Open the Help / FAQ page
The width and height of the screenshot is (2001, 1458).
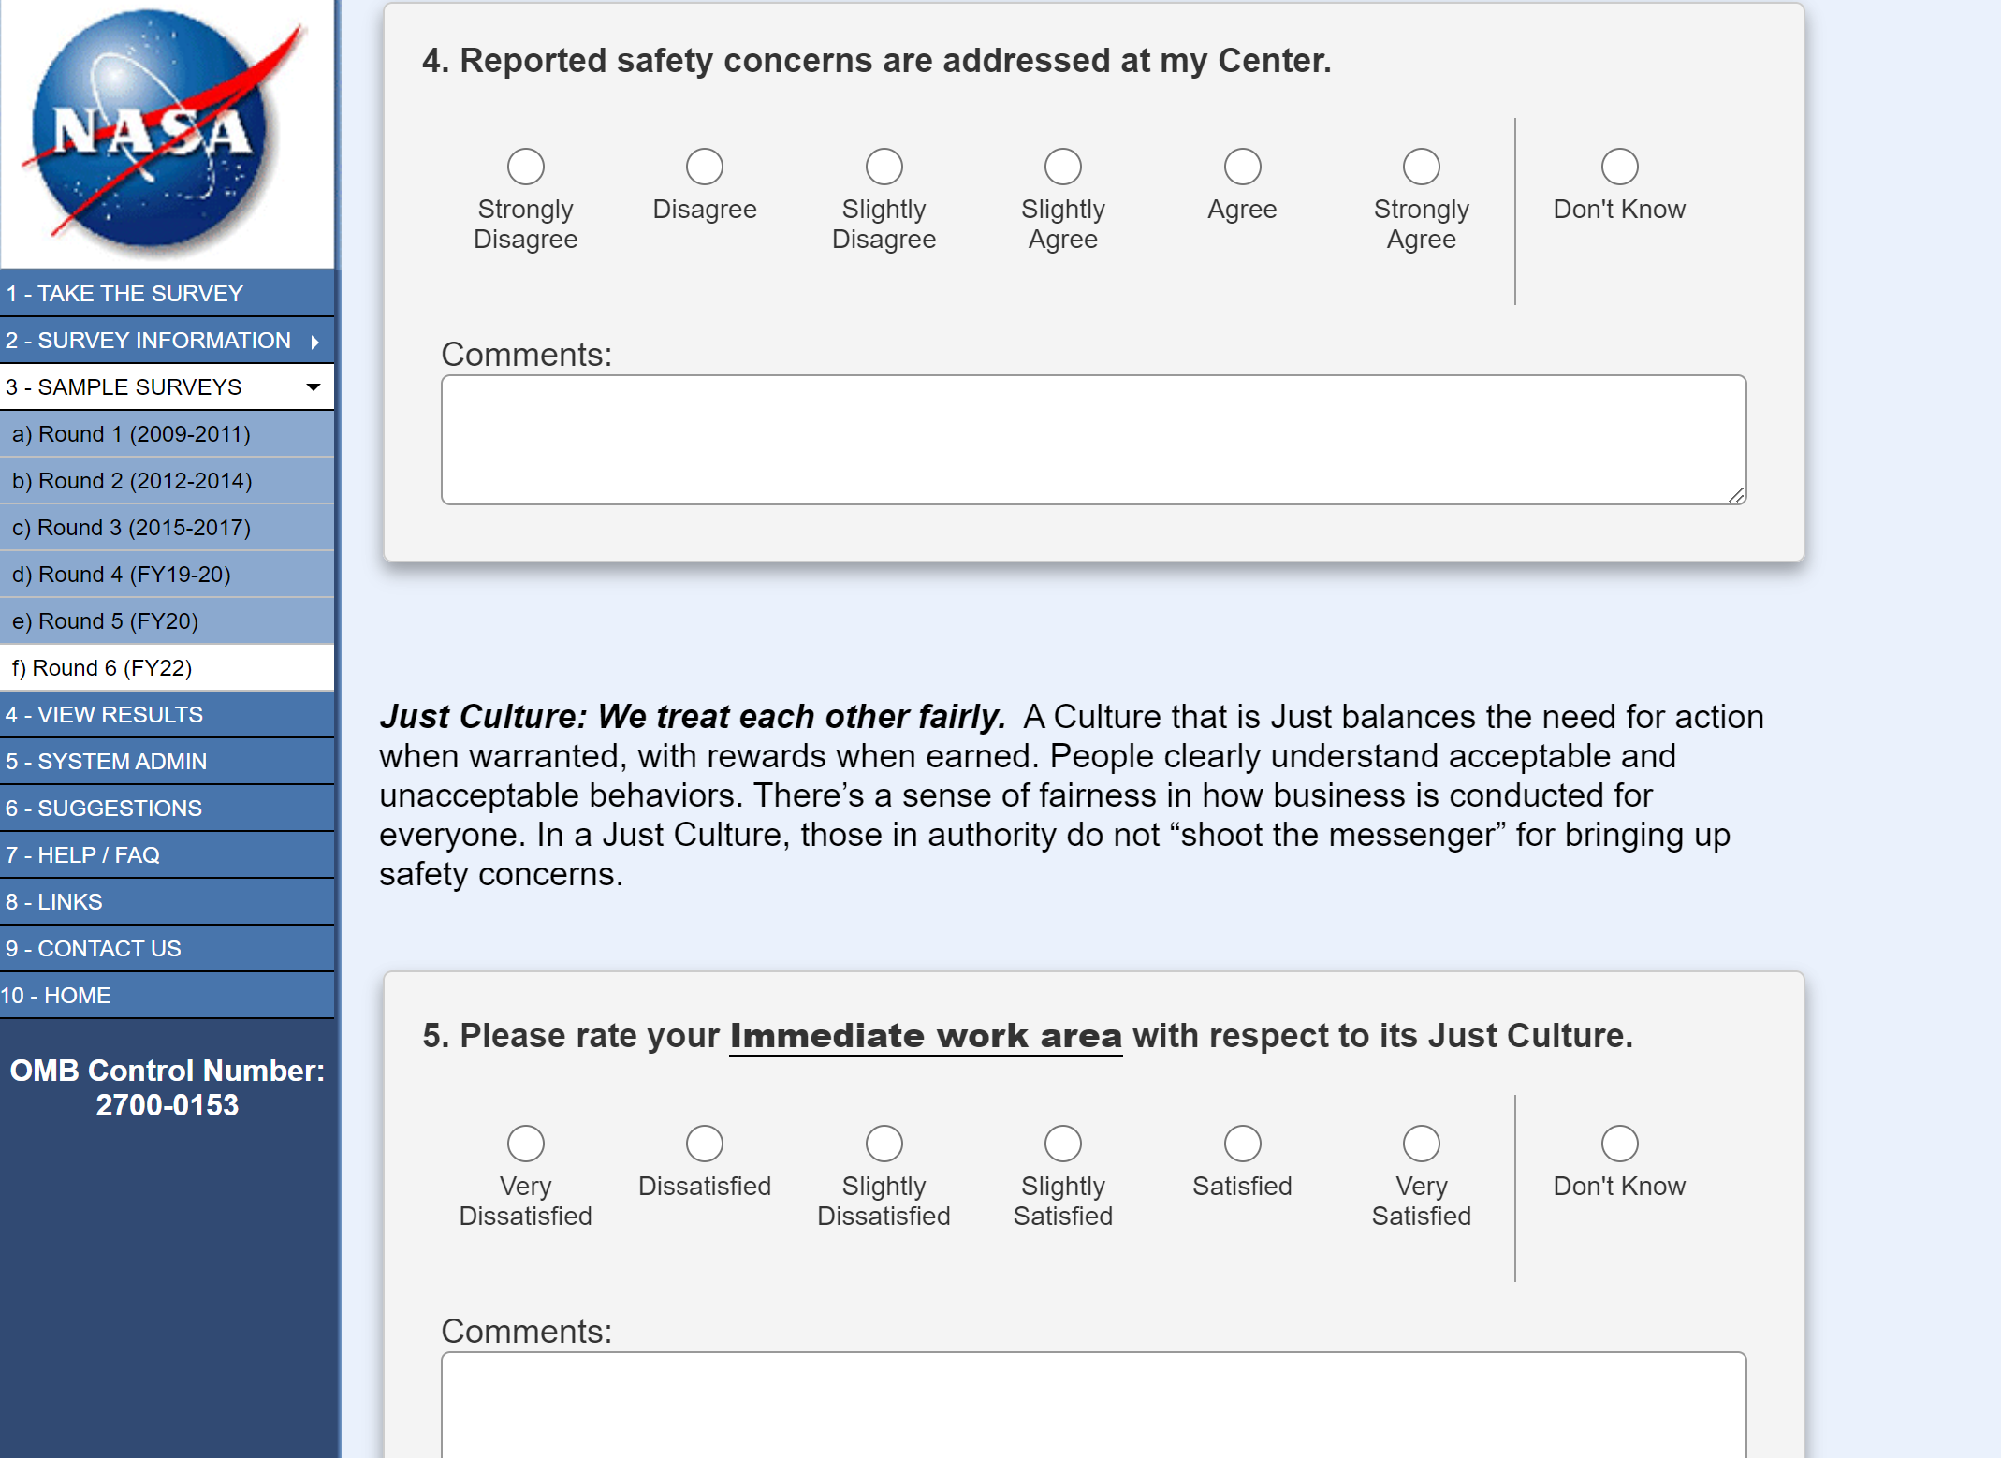82,855
